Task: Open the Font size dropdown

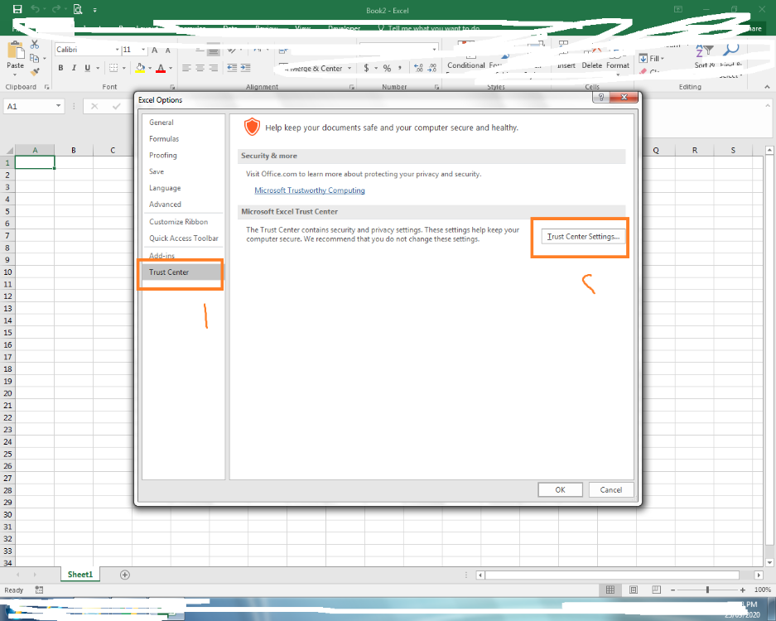Action: [x=143, y=50]
